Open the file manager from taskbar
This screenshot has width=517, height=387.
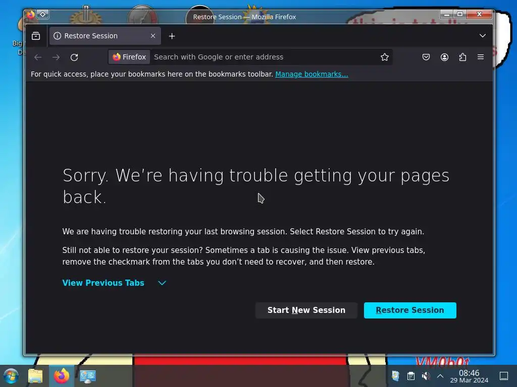(x=35, y=376)
